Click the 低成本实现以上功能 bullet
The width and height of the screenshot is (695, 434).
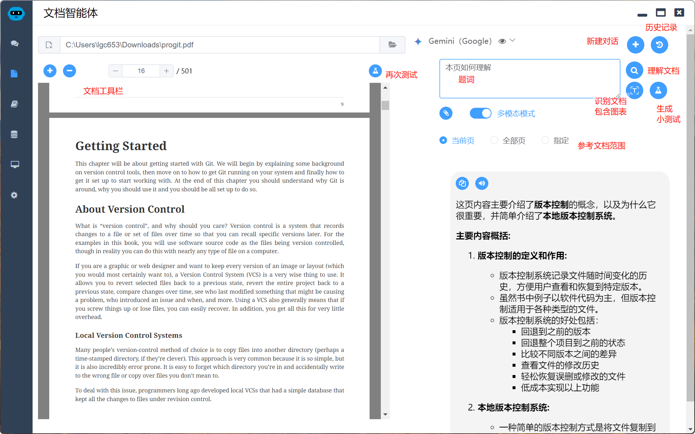click(560, 388)
